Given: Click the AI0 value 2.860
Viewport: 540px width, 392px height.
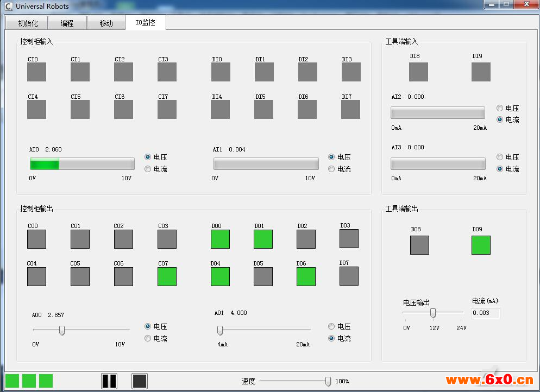Looking at the screenshot, I should [53, 149].
